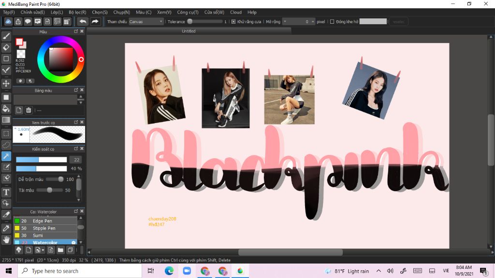Select the Brush tool
This screenshot has width=495, height=278.
(6, 36)
